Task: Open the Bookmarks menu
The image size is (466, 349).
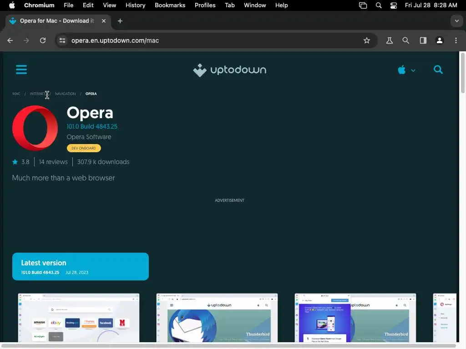Action: (170, 5)
